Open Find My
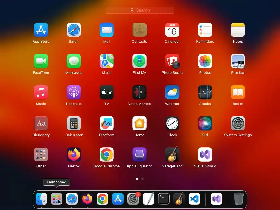This screenshot has width=280, height=210. coord(139,61)
